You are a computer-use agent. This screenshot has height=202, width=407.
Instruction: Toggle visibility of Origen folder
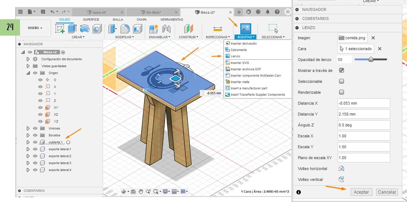pos(35,73)
